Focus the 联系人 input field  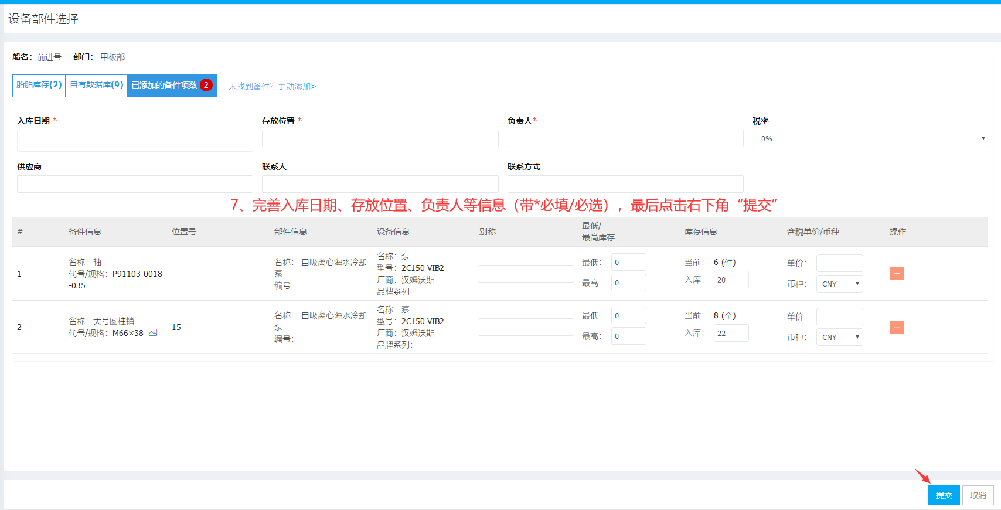click(380, 184)
